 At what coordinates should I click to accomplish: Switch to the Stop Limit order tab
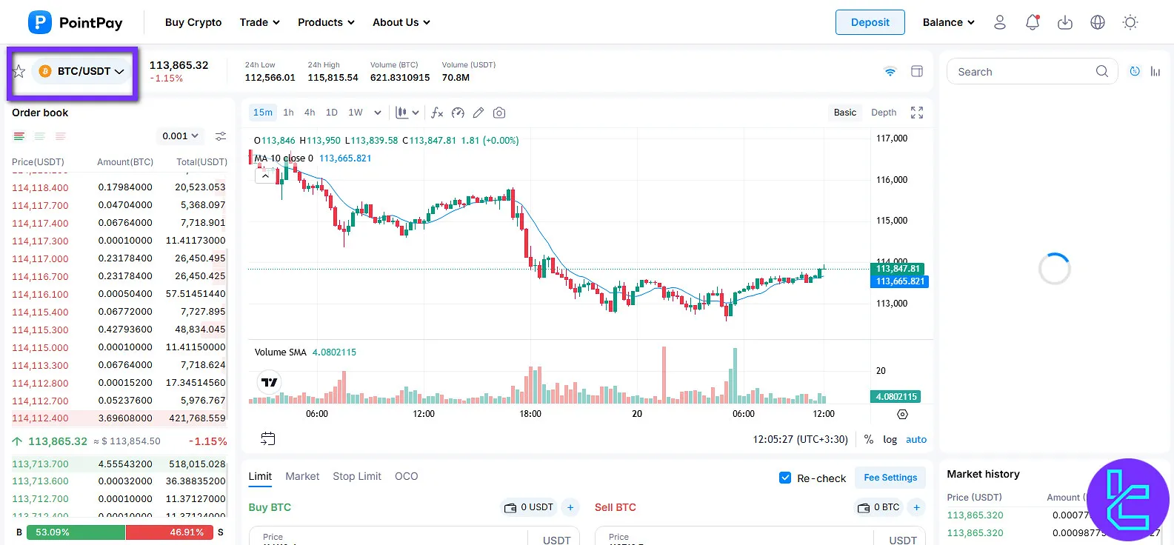[x=357, y=476]
